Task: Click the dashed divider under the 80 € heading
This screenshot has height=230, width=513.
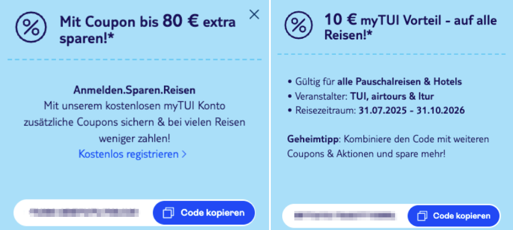Action: 134,60
